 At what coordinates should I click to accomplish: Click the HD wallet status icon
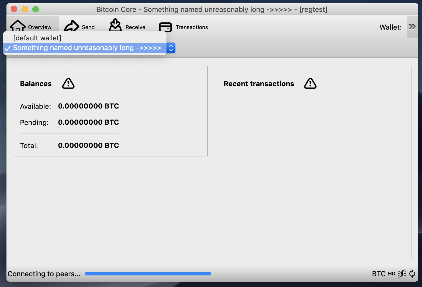pos(392,274)
